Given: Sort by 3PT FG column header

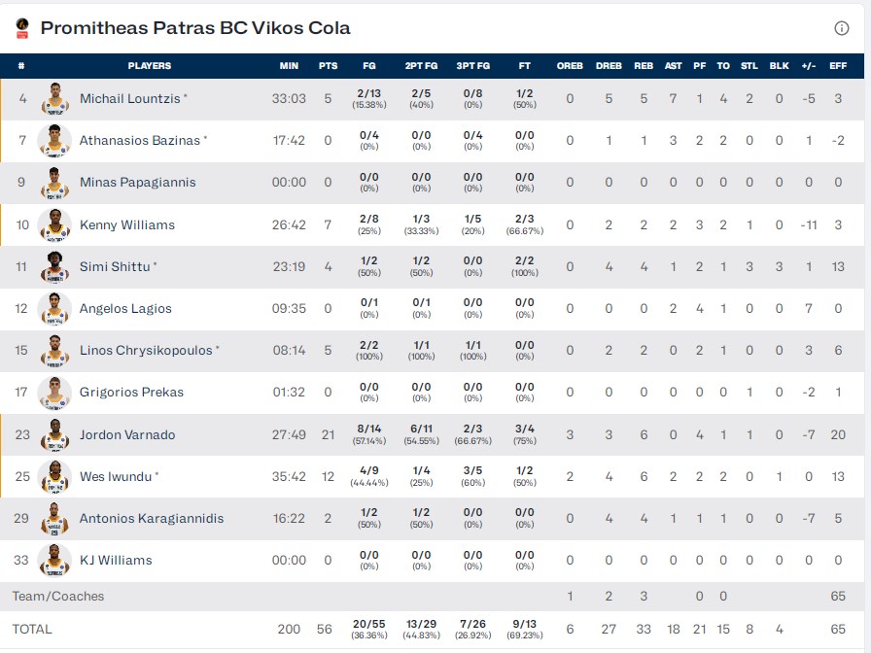Looking at the screenshot, I should tap(472, 66).
